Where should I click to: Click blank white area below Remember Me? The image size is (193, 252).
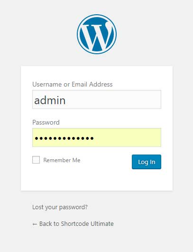[x=72, y=178]
